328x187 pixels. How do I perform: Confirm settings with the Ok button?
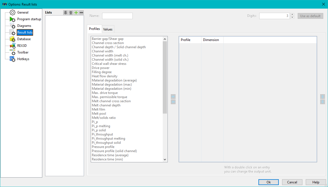(x=268, y=182)
